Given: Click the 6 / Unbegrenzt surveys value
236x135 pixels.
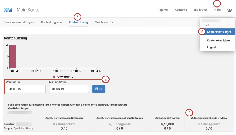Looking at the screenshot, I should 64,124.
